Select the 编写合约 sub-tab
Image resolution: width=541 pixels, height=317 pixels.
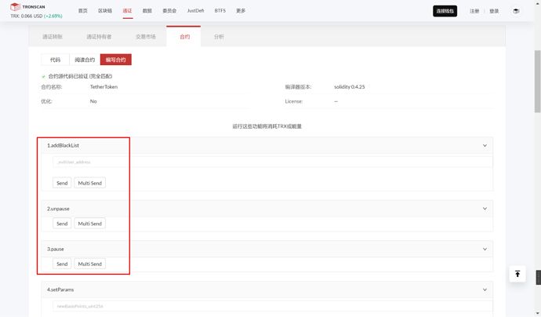pos(115,60)
